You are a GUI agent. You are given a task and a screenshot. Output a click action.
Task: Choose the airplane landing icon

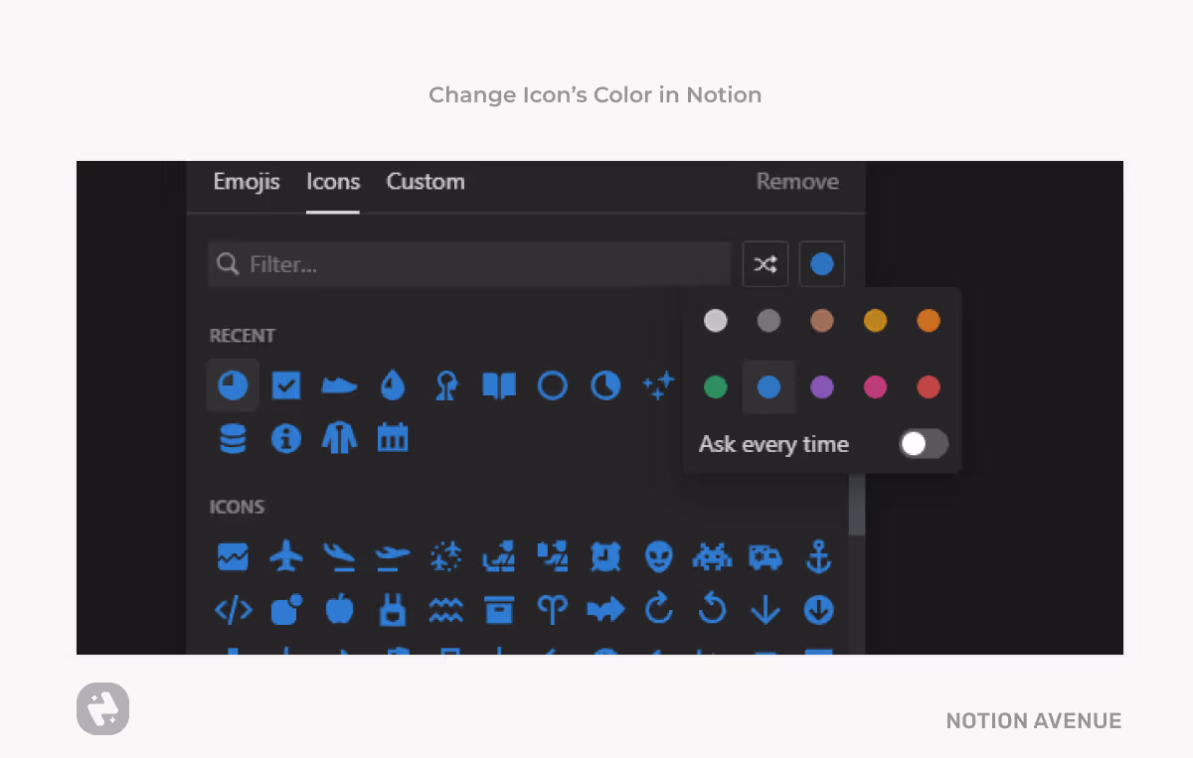(x=339, y=556)
